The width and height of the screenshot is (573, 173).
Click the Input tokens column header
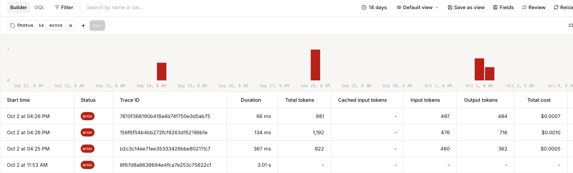click(x=425, y=100)
